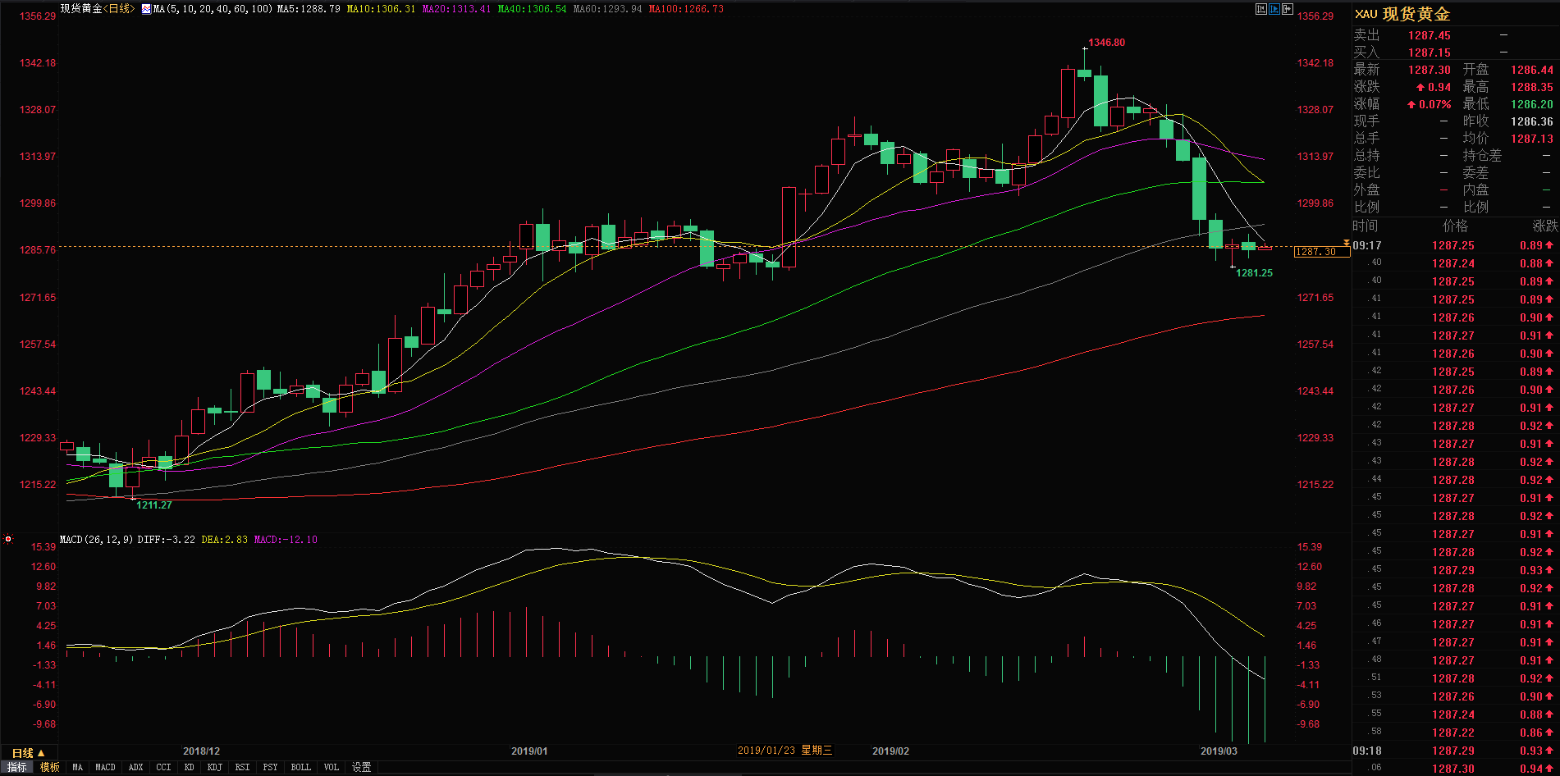Click the 1346.80 high price marker
This screenshot has height=776, width=1560.
[1107, 43]
